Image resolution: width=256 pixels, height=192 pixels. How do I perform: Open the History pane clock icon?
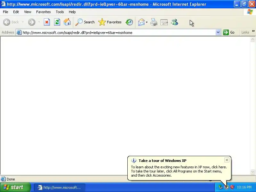(x=129, y=22)
